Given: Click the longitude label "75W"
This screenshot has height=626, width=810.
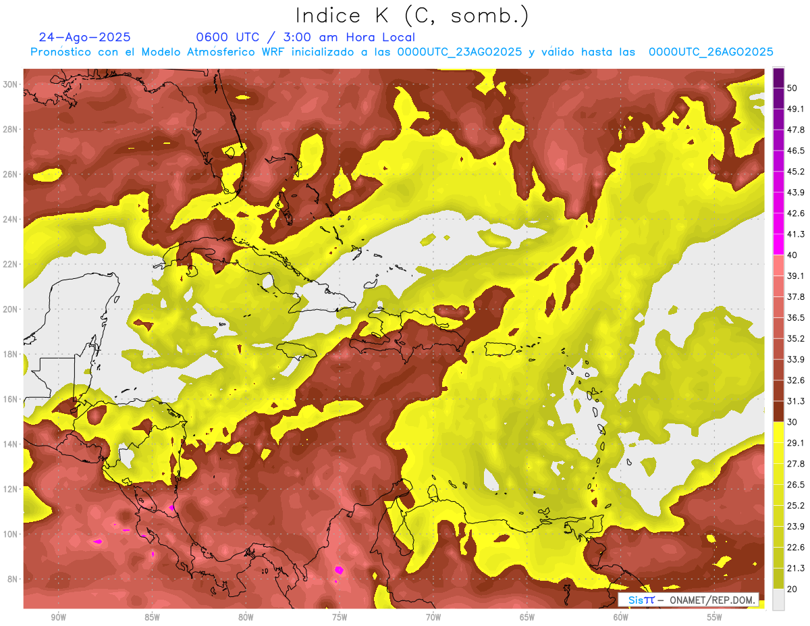Looking at the screenshot, I should click(x=340, y=618).
